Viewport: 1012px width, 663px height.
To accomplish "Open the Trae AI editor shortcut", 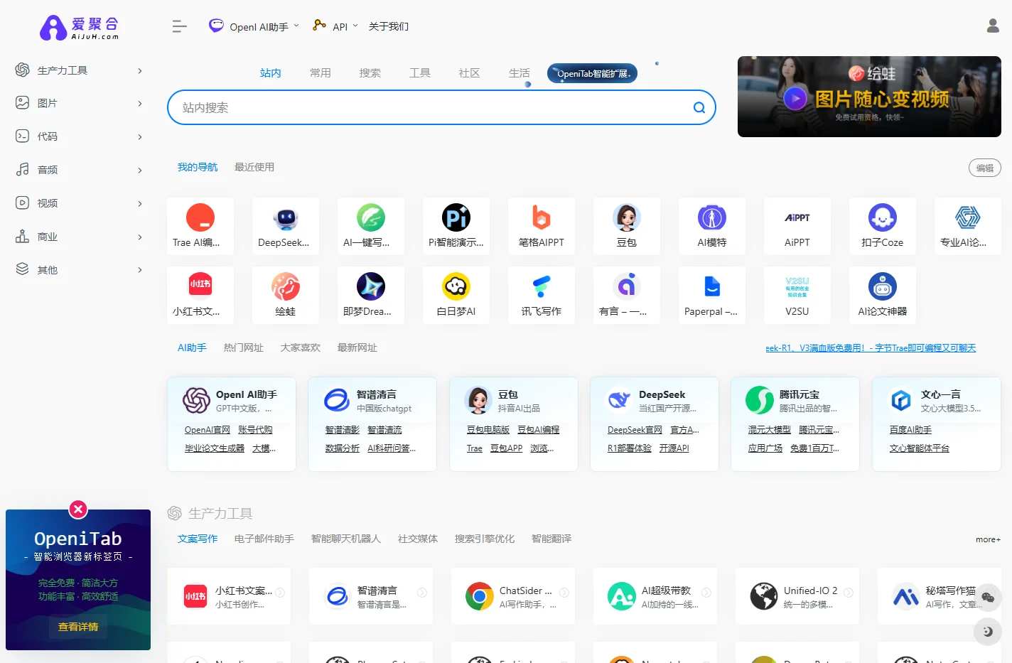I will [x=200, y=226].
